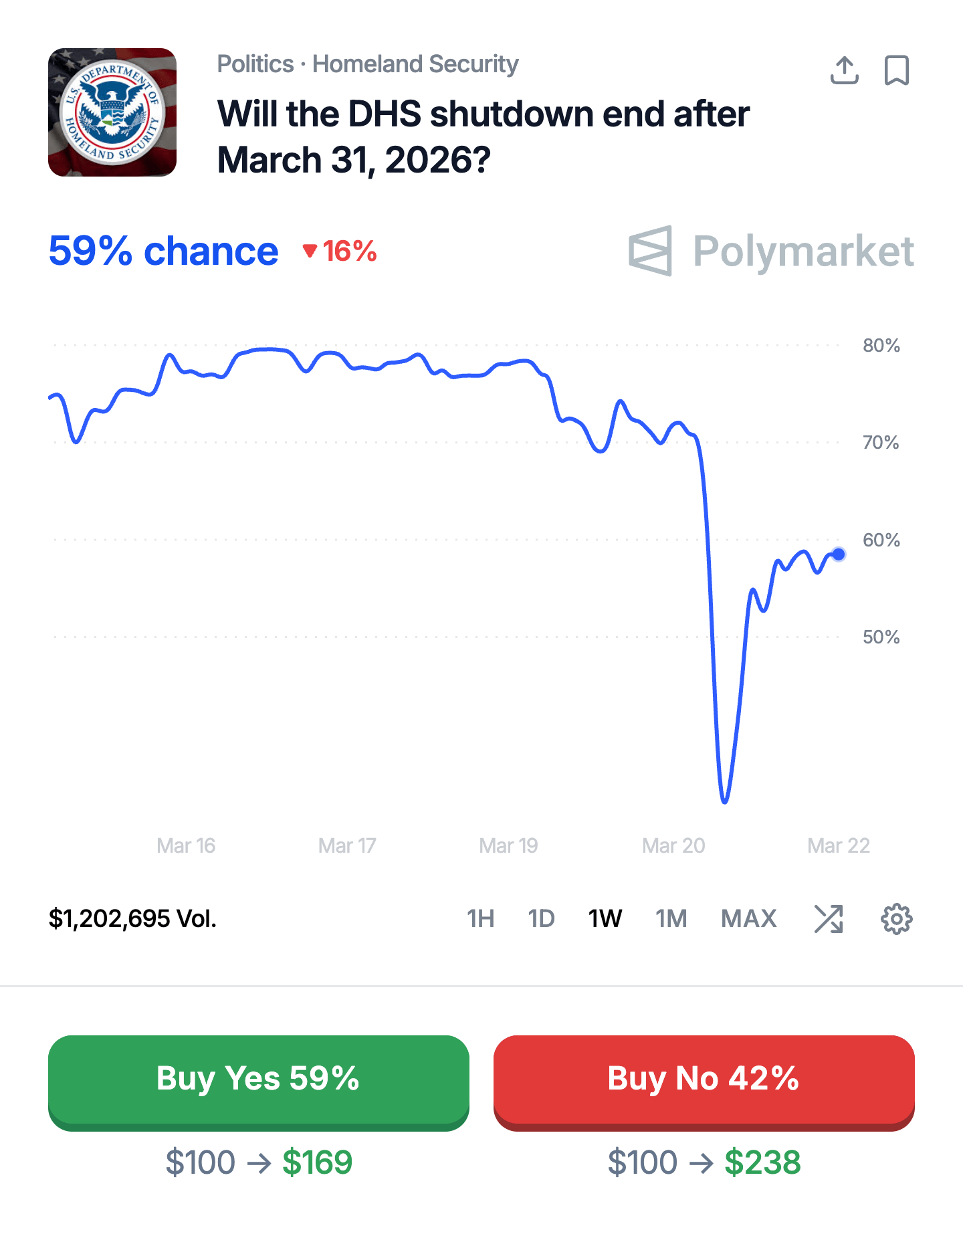The height and width of the screenshot is (1236, 963).
Task: Open the DHS seal market image
Action: pyautogui.click(x=112, y=112)
